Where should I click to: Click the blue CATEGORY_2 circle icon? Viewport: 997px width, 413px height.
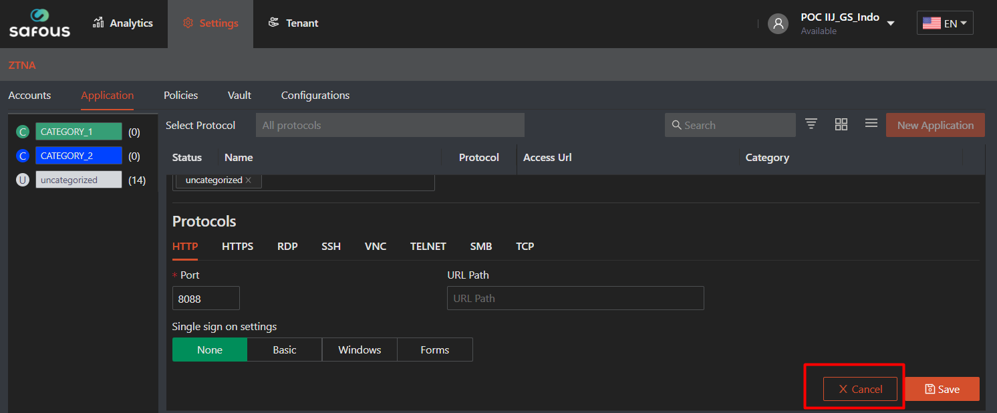tap(23, 156)
